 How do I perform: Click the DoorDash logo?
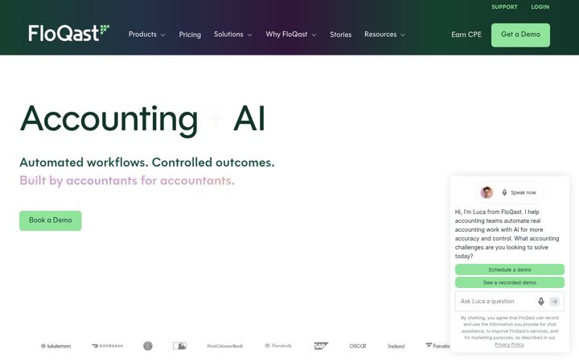107,346
